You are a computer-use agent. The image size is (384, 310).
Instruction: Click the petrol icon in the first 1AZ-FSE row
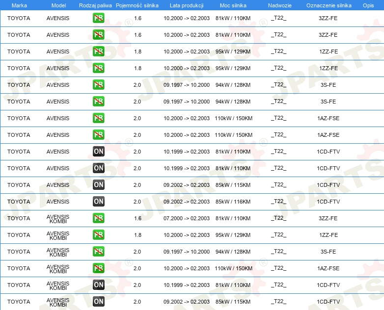click(x=98, y=118)
